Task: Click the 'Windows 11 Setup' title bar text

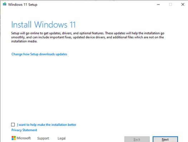Action: (23, 5)
